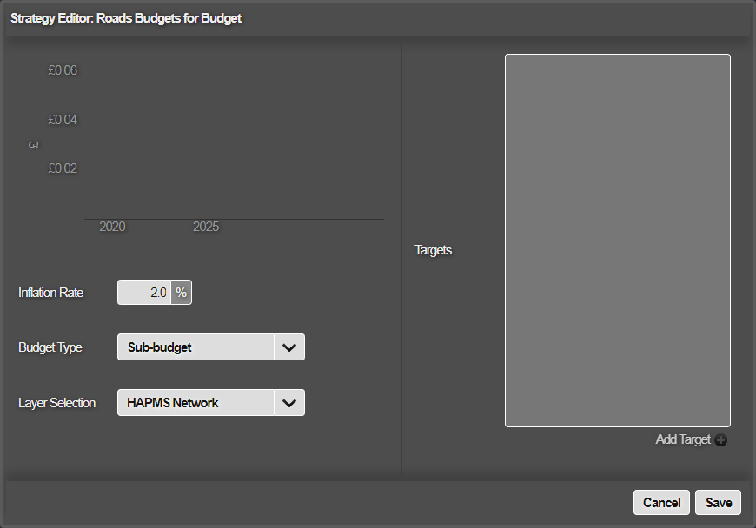The image size is (756, 528).
Task: Select the 2025 label on chart axis
Action: [x=206, y=227]
